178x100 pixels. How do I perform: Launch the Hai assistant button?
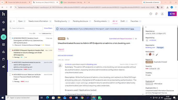(x=172, y=14)
